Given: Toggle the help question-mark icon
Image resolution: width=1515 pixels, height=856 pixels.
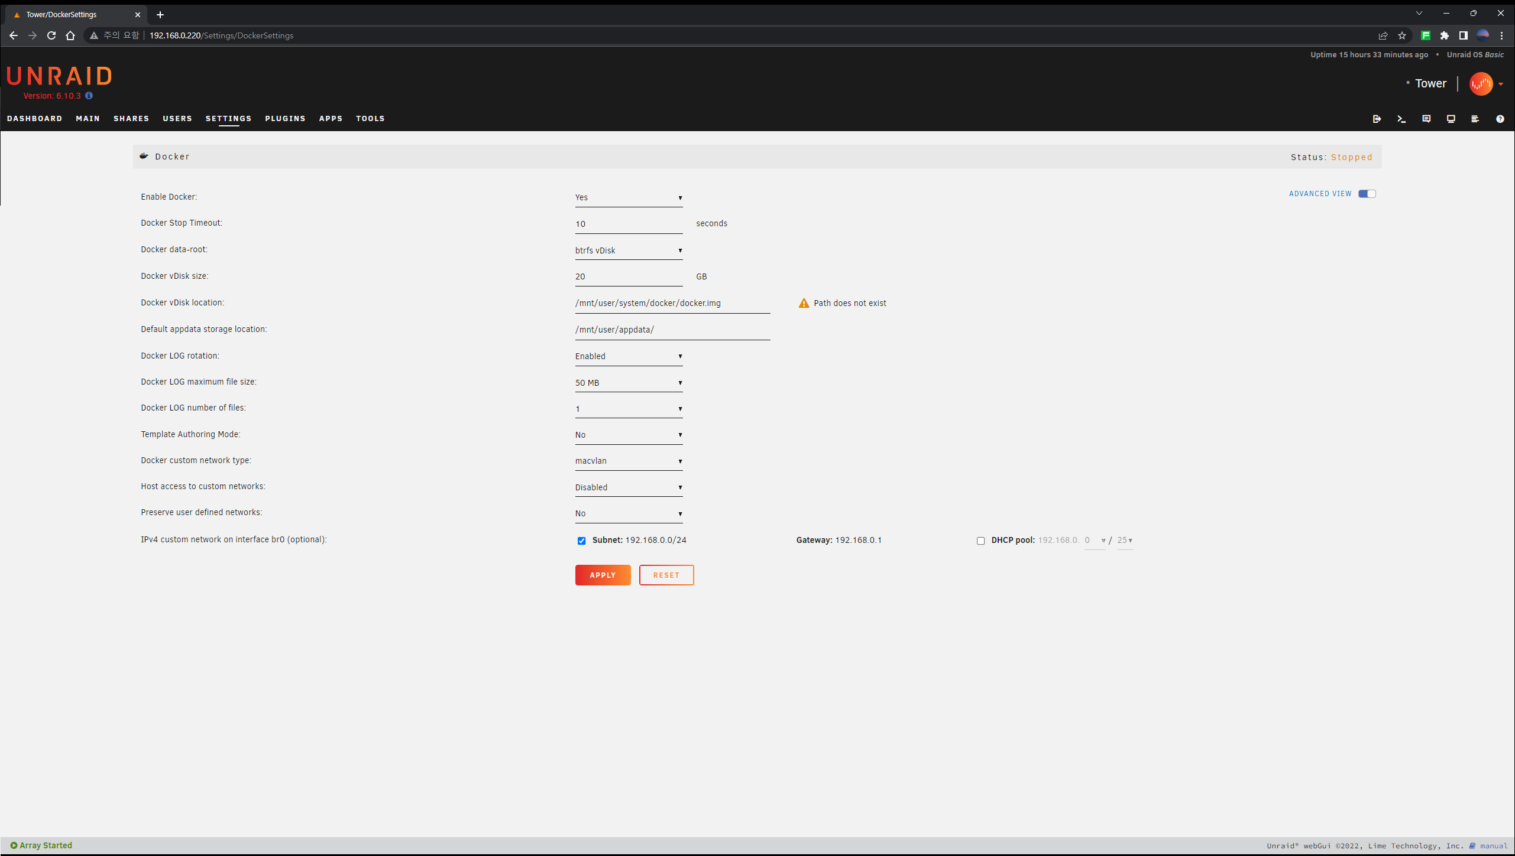Looking at the screenshot, I should click(1500, 119).
